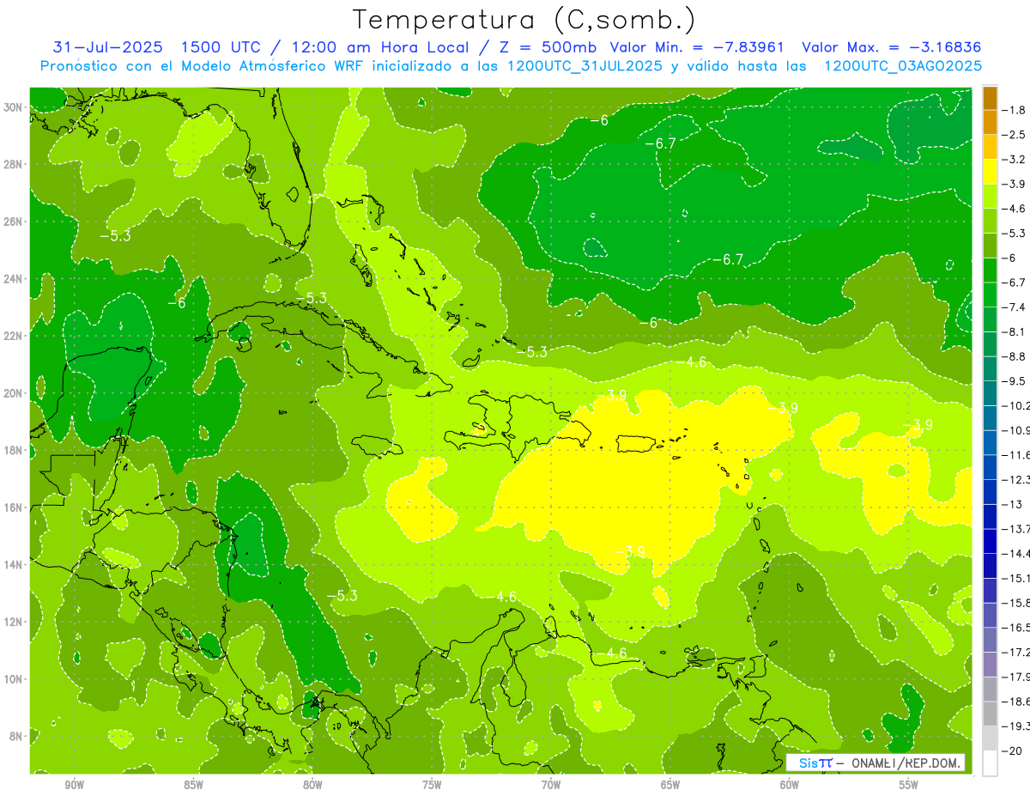The width and height of the screenshot is (1030, 796).
Task: Click legend value "-13.7"
Action: tap(1016, 529)
